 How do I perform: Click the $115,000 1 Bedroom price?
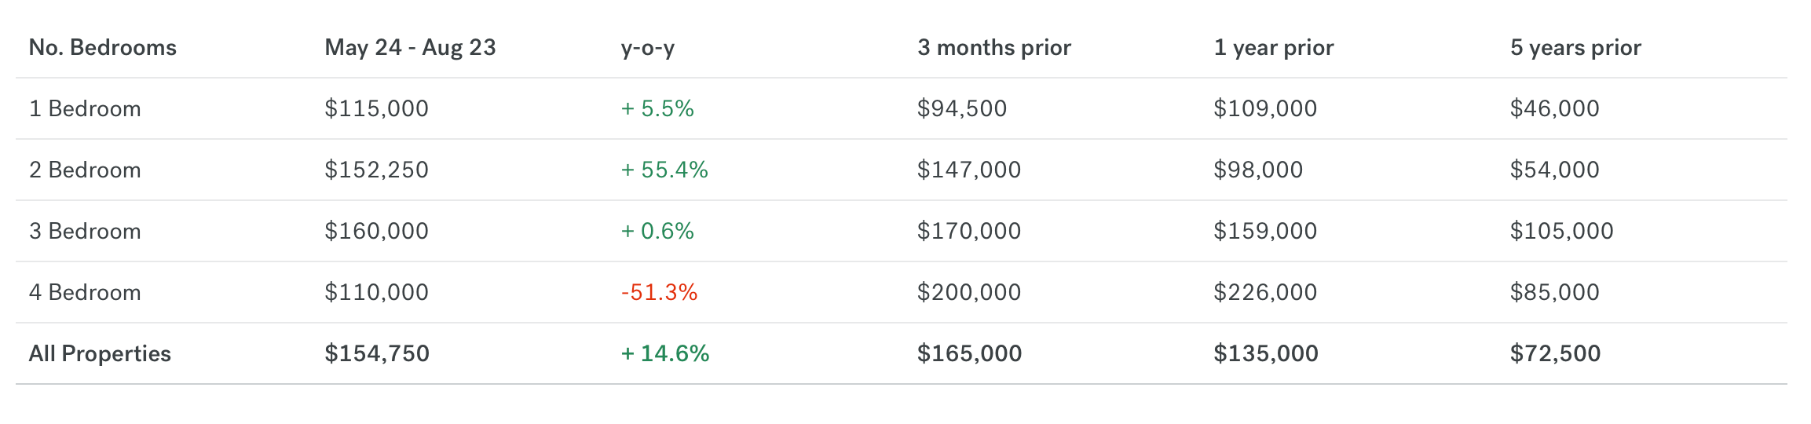(x=377, y=108)
